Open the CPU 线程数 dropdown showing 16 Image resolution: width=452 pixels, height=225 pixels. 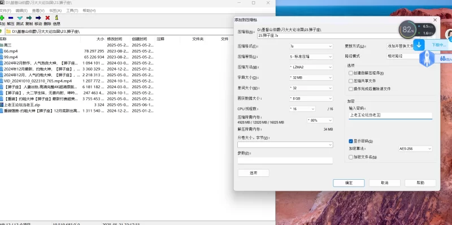point(302,109)
